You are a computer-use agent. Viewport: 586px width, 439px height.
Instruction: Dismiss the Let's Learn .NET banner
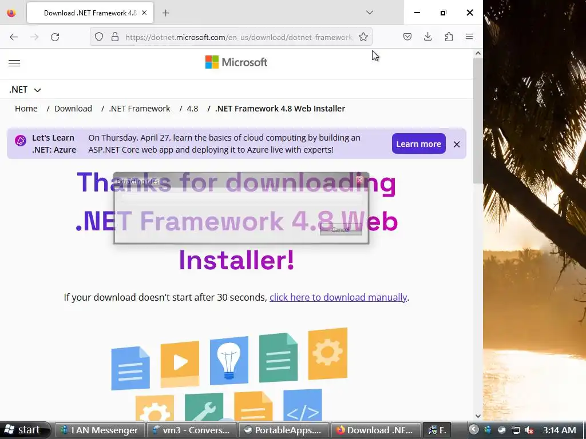point(457,144)
